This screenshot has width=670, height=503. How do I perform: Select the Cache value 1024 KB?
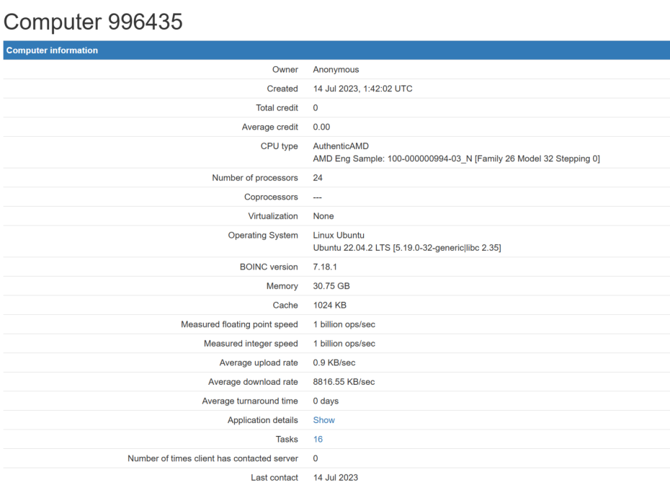click(x=329, y=305)
